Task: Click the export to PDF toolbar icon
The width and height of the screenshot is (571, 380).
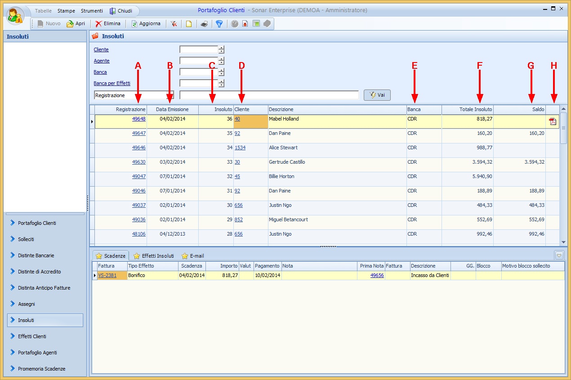Action: [x=244, y=24]
